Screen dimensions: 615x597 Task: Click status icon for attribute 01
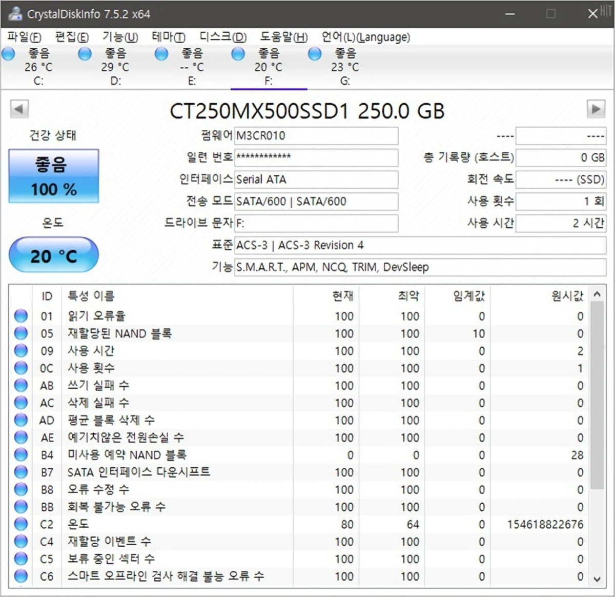tap(21, 316)
